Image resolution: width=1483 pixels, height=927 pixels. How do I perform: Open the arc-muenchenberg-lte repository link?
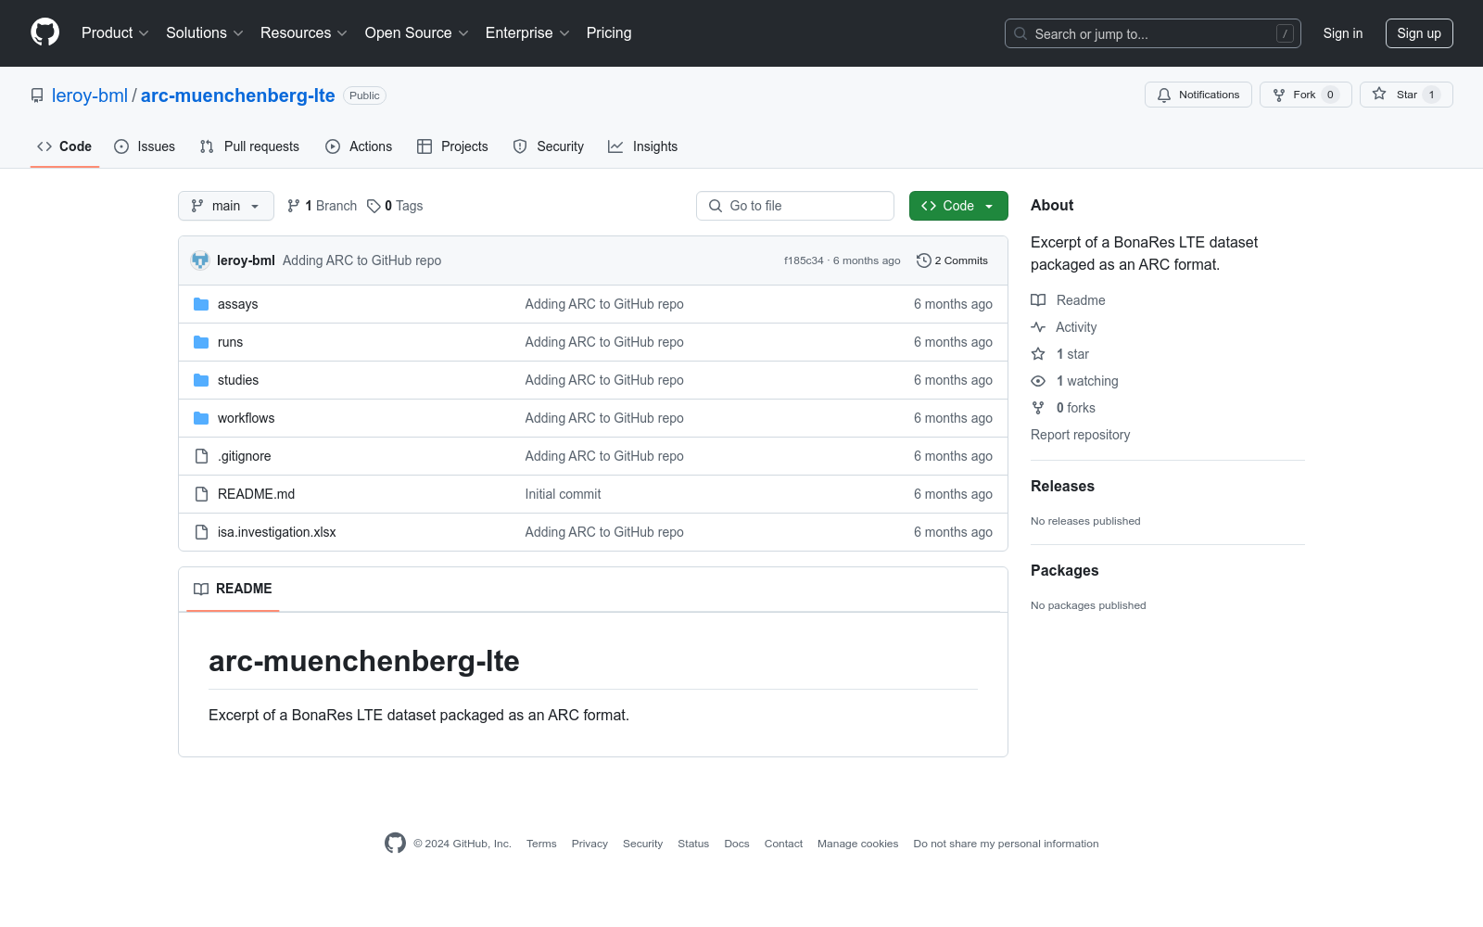click(238, 95)
